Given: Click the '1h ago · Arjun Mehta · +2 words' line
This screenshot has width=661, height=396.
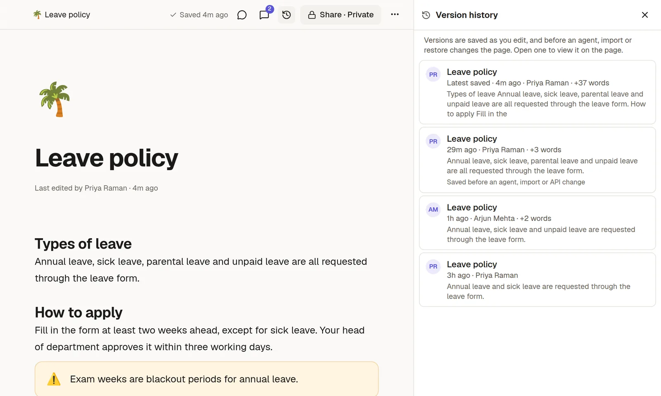Looking at the screenshot, I should (499, 218).
